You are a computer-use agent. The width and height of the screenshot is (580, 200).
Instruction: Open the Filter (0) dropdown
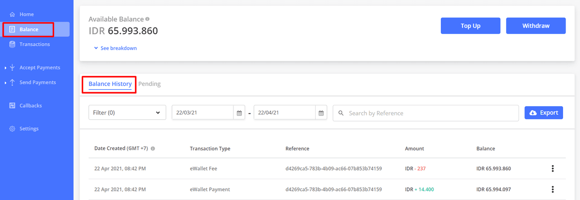(127, 113)
